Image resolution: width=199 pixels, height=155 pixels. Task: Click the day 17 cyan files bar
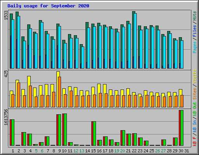tap(106, 48)
